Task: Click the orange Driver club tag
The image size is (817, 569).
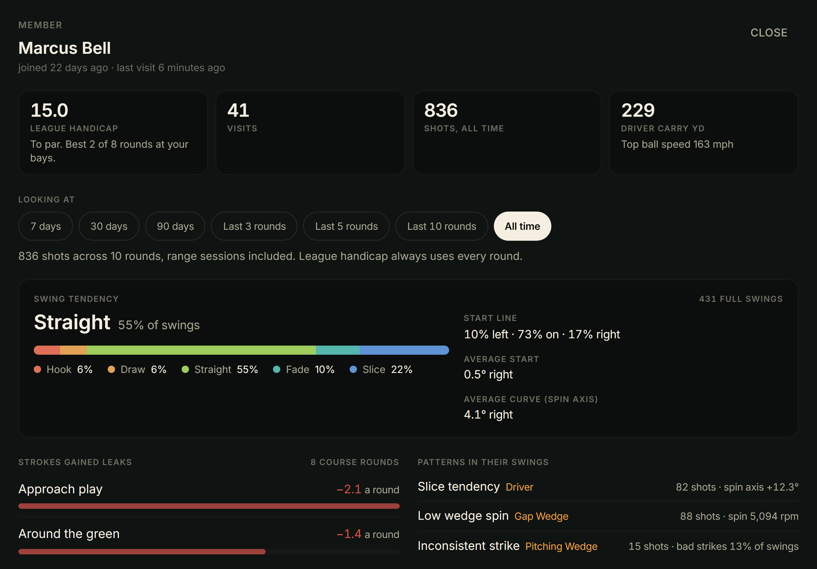Action: (519, 487)
